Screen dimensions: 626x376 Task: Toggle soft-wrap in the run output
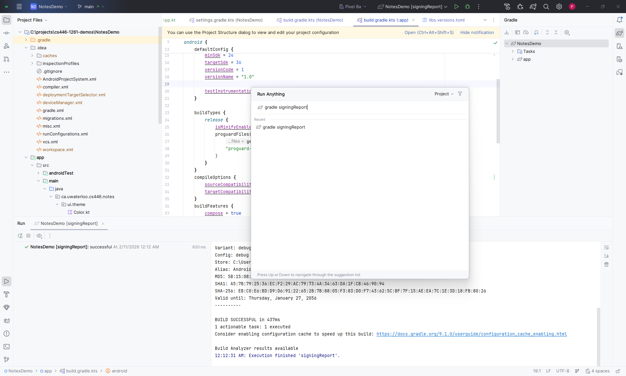(606, 247)
